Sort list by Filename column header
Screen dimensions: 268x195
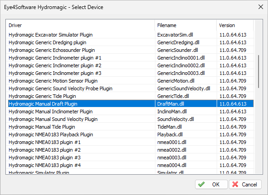coord(186,25)
